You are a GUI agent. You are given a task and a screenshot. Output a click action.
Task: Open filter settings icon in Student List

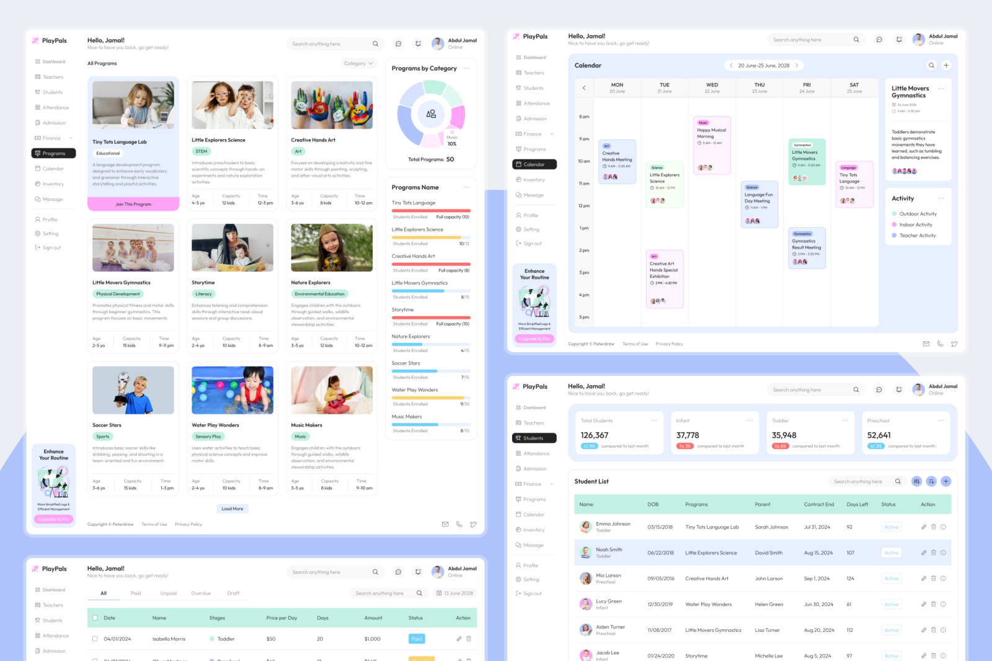coord(916,481)
